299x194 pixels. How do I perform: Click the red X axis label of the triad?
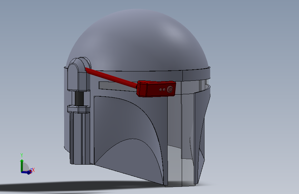tap(33, 170)
